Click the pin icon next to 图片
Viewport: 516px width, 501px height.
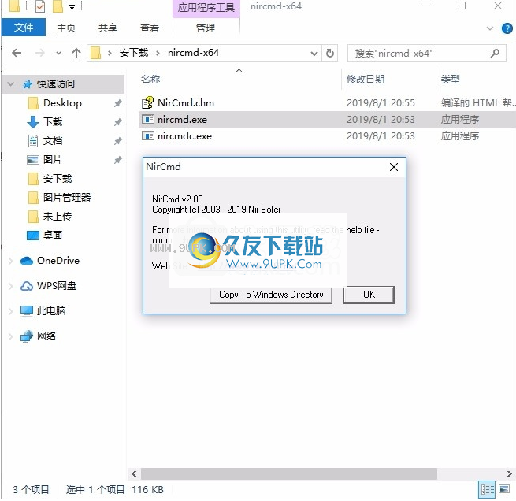click(x=118, y=160)
